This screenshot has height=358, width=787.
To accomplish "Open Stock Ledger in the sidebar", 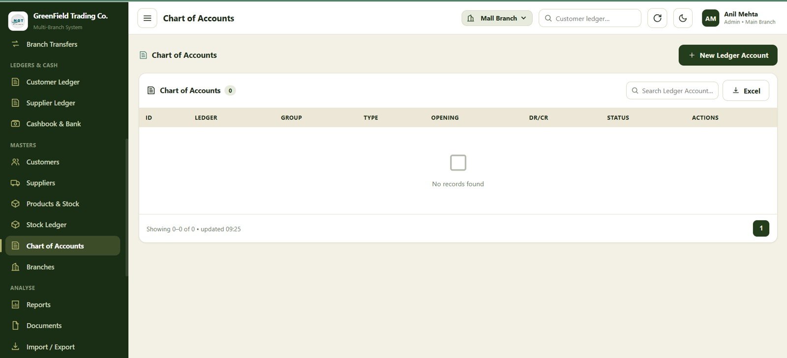I will tap(62, 225).
